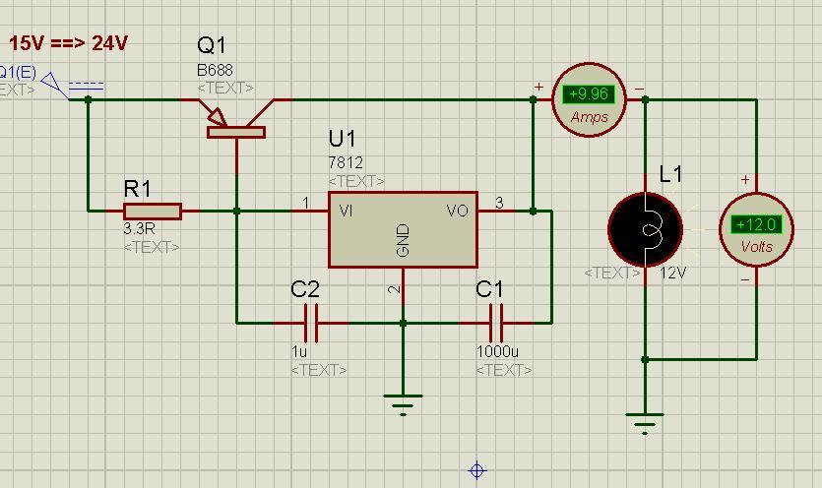Click ground symbol below the lamp
822x488 pixels.
pos(645,423)
